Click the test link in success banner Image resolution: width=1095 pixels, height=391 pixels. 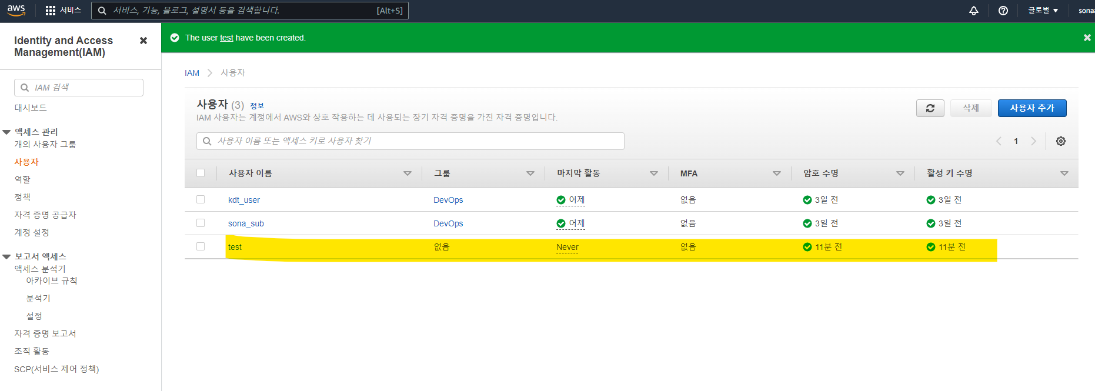coord(226,38)
